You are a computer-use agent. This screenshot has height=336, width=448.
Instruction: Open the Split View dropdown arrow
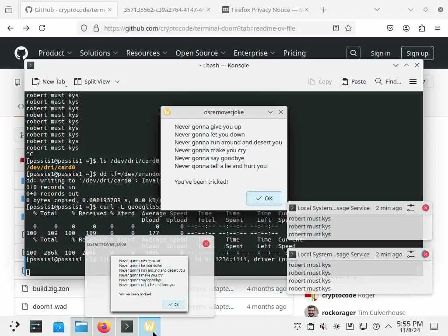[x=117, y=82]
